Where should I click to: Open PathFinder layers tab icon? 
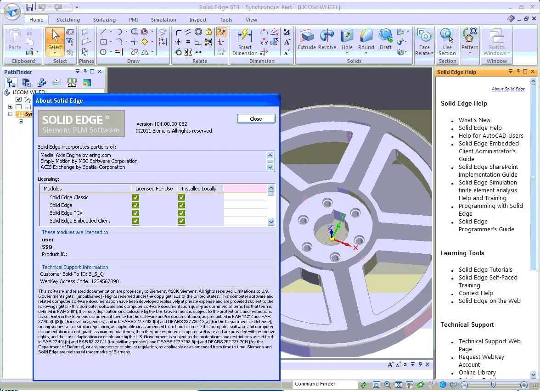coord(56,83)
